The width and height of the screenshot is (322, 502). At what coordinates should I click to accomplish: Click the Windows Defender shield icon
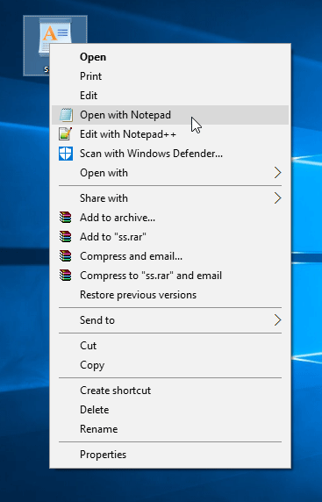(66, 154)
